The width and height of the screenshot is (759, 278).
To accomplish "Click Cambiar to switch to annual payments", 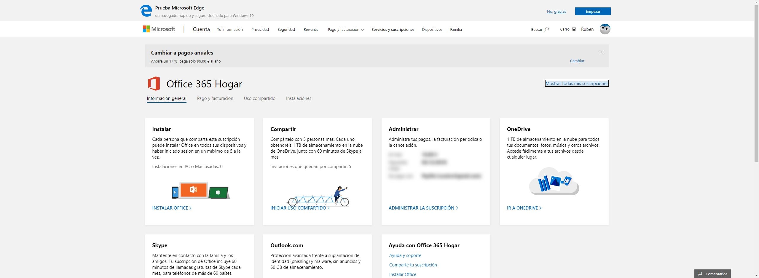I will coord(577,61).
